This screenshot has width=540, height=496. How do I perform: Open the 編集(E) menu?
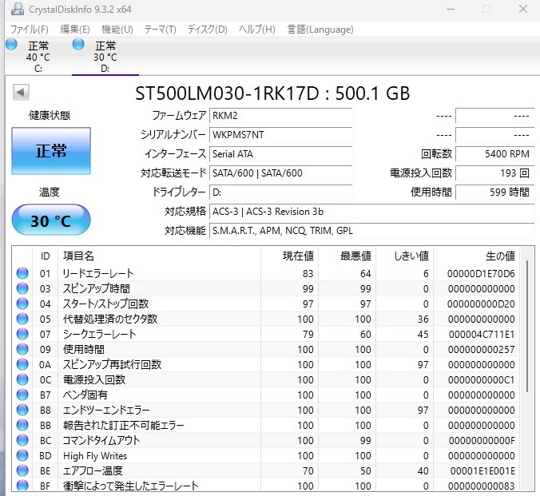(75, 30)
